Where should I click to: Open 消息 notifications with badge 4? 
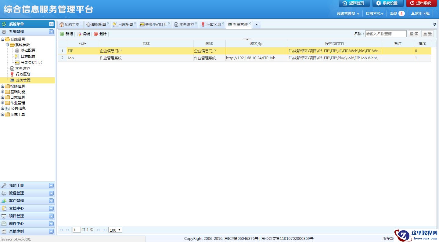[397, 14]
